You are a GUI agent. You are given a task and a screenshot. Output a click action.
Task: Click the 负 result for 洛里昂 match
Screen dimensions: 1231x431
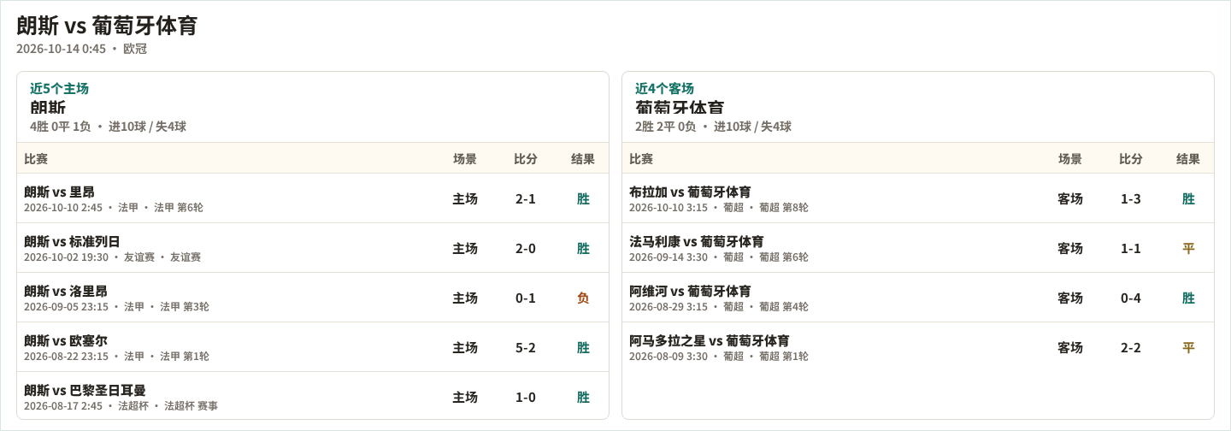[583, 298]
